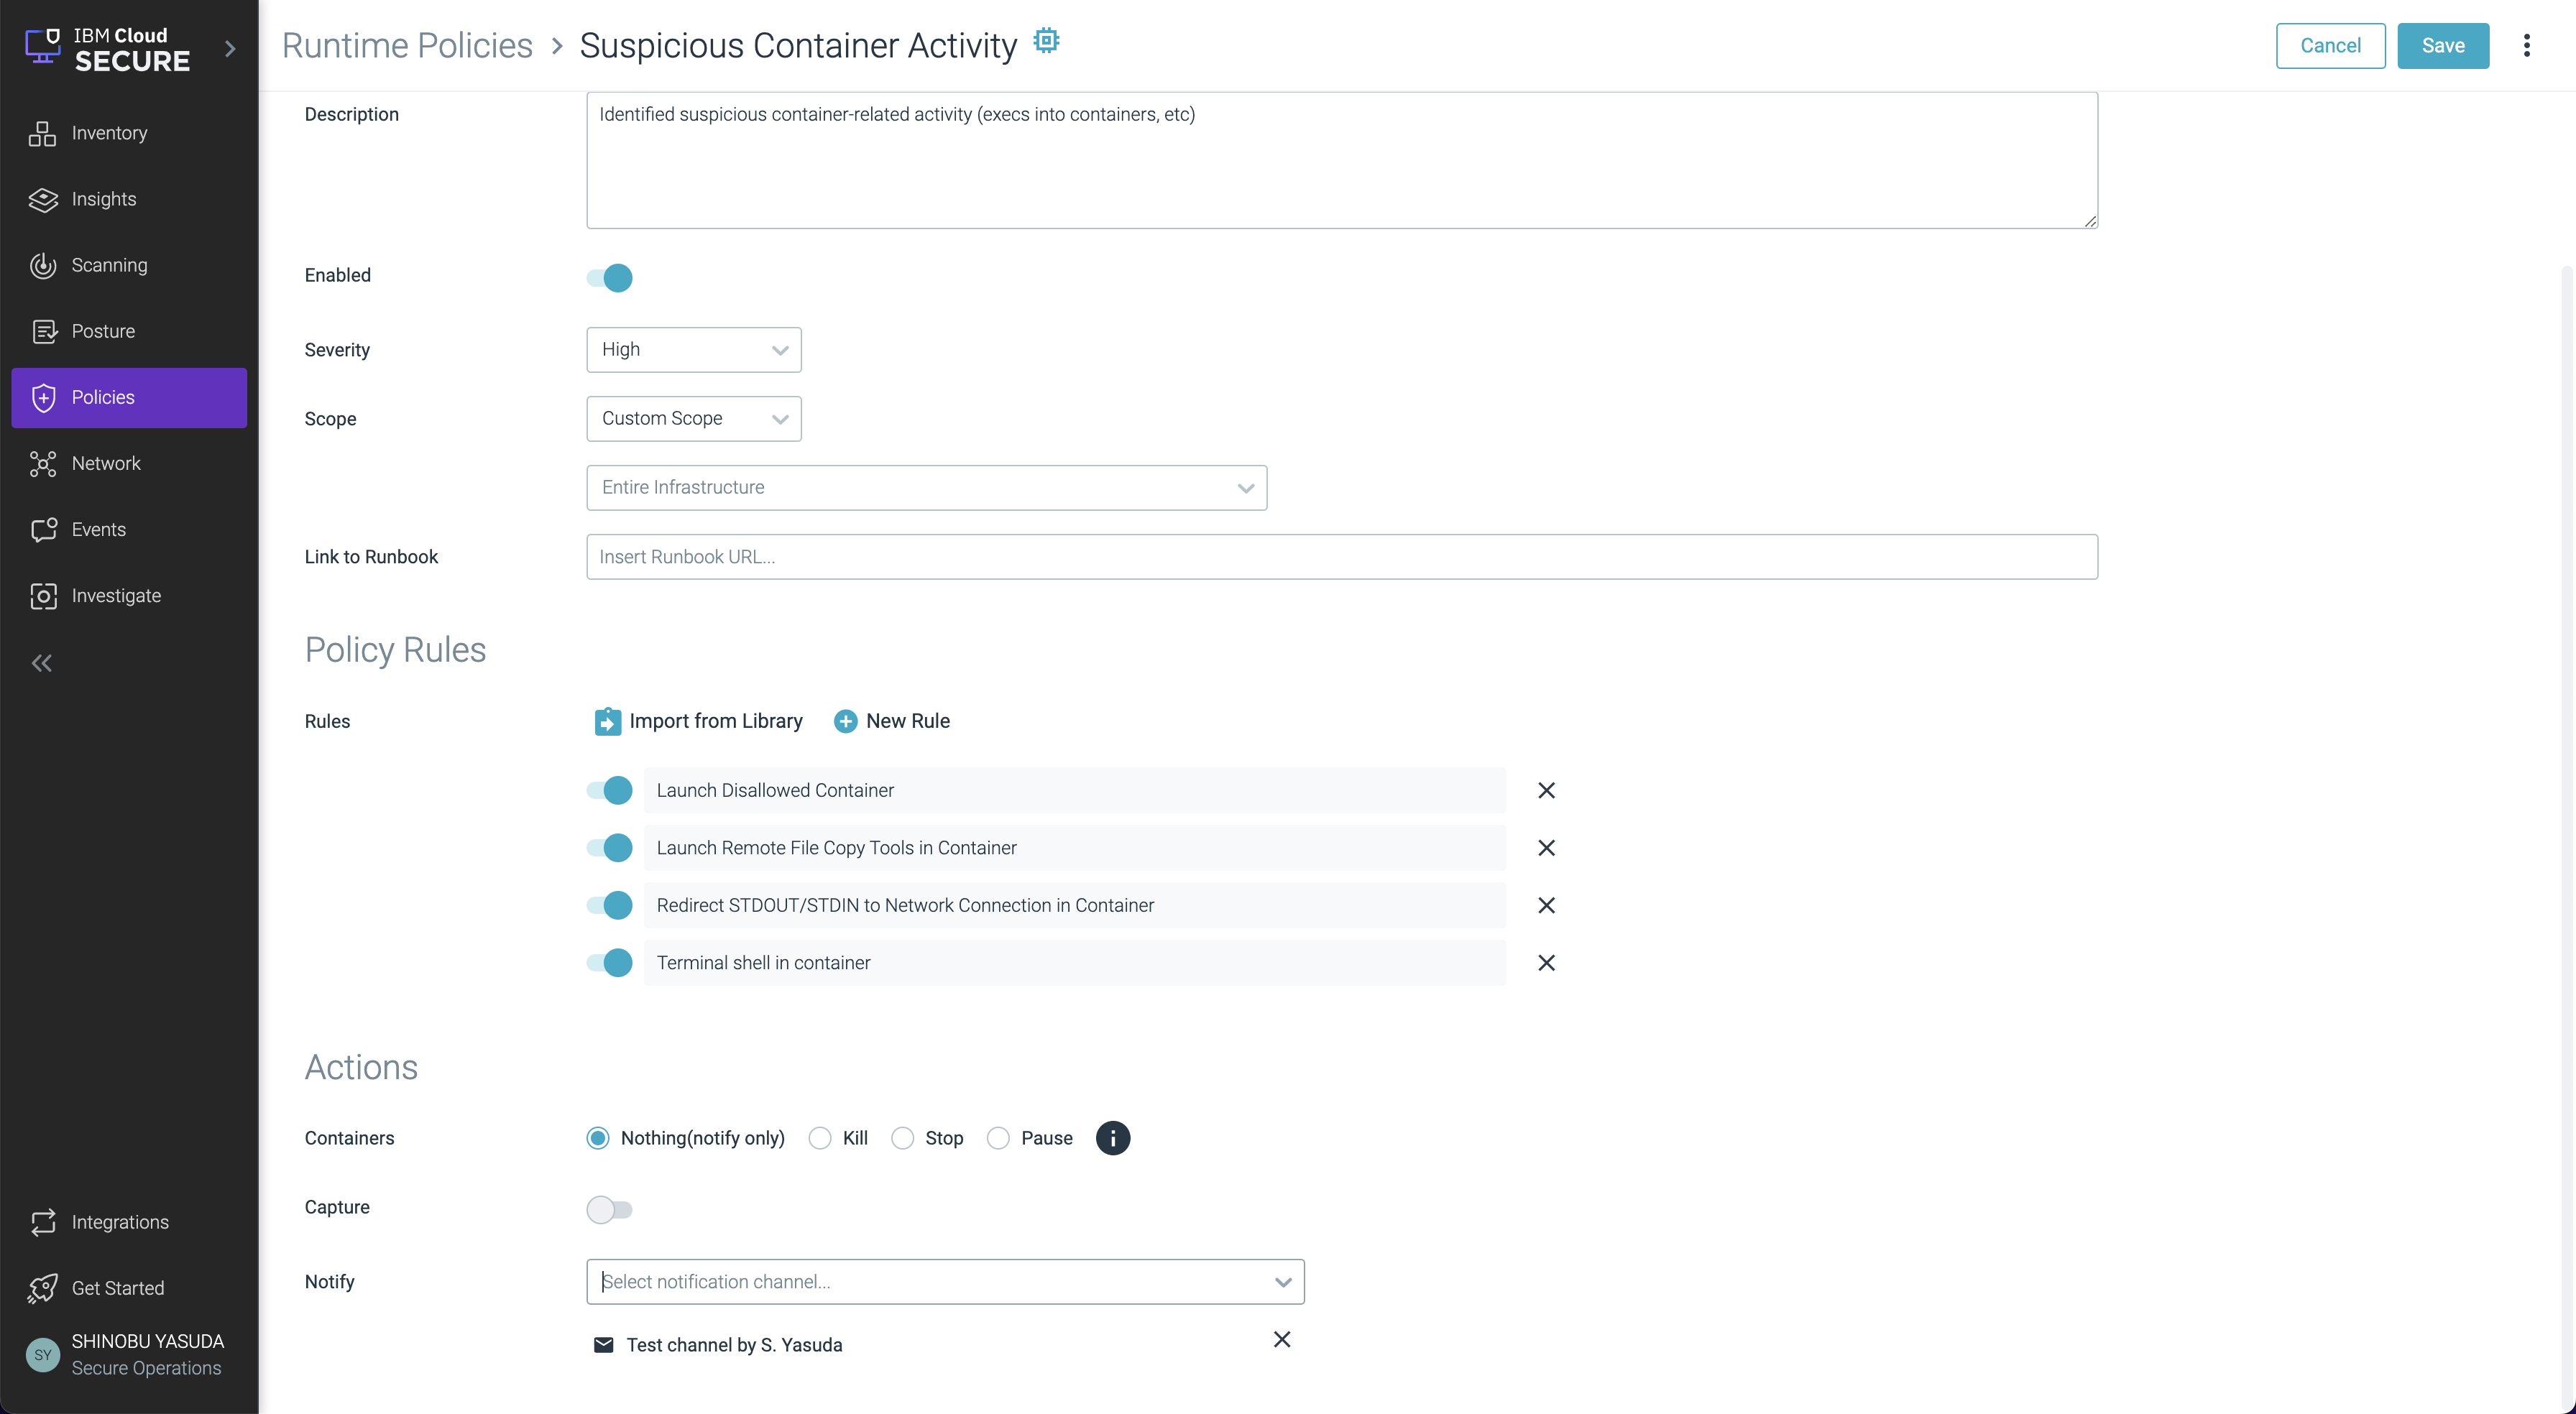Disable the policy Enabled toggle
The height and width of the screenshot is (1414, 2576).
(x=610, y=277)
